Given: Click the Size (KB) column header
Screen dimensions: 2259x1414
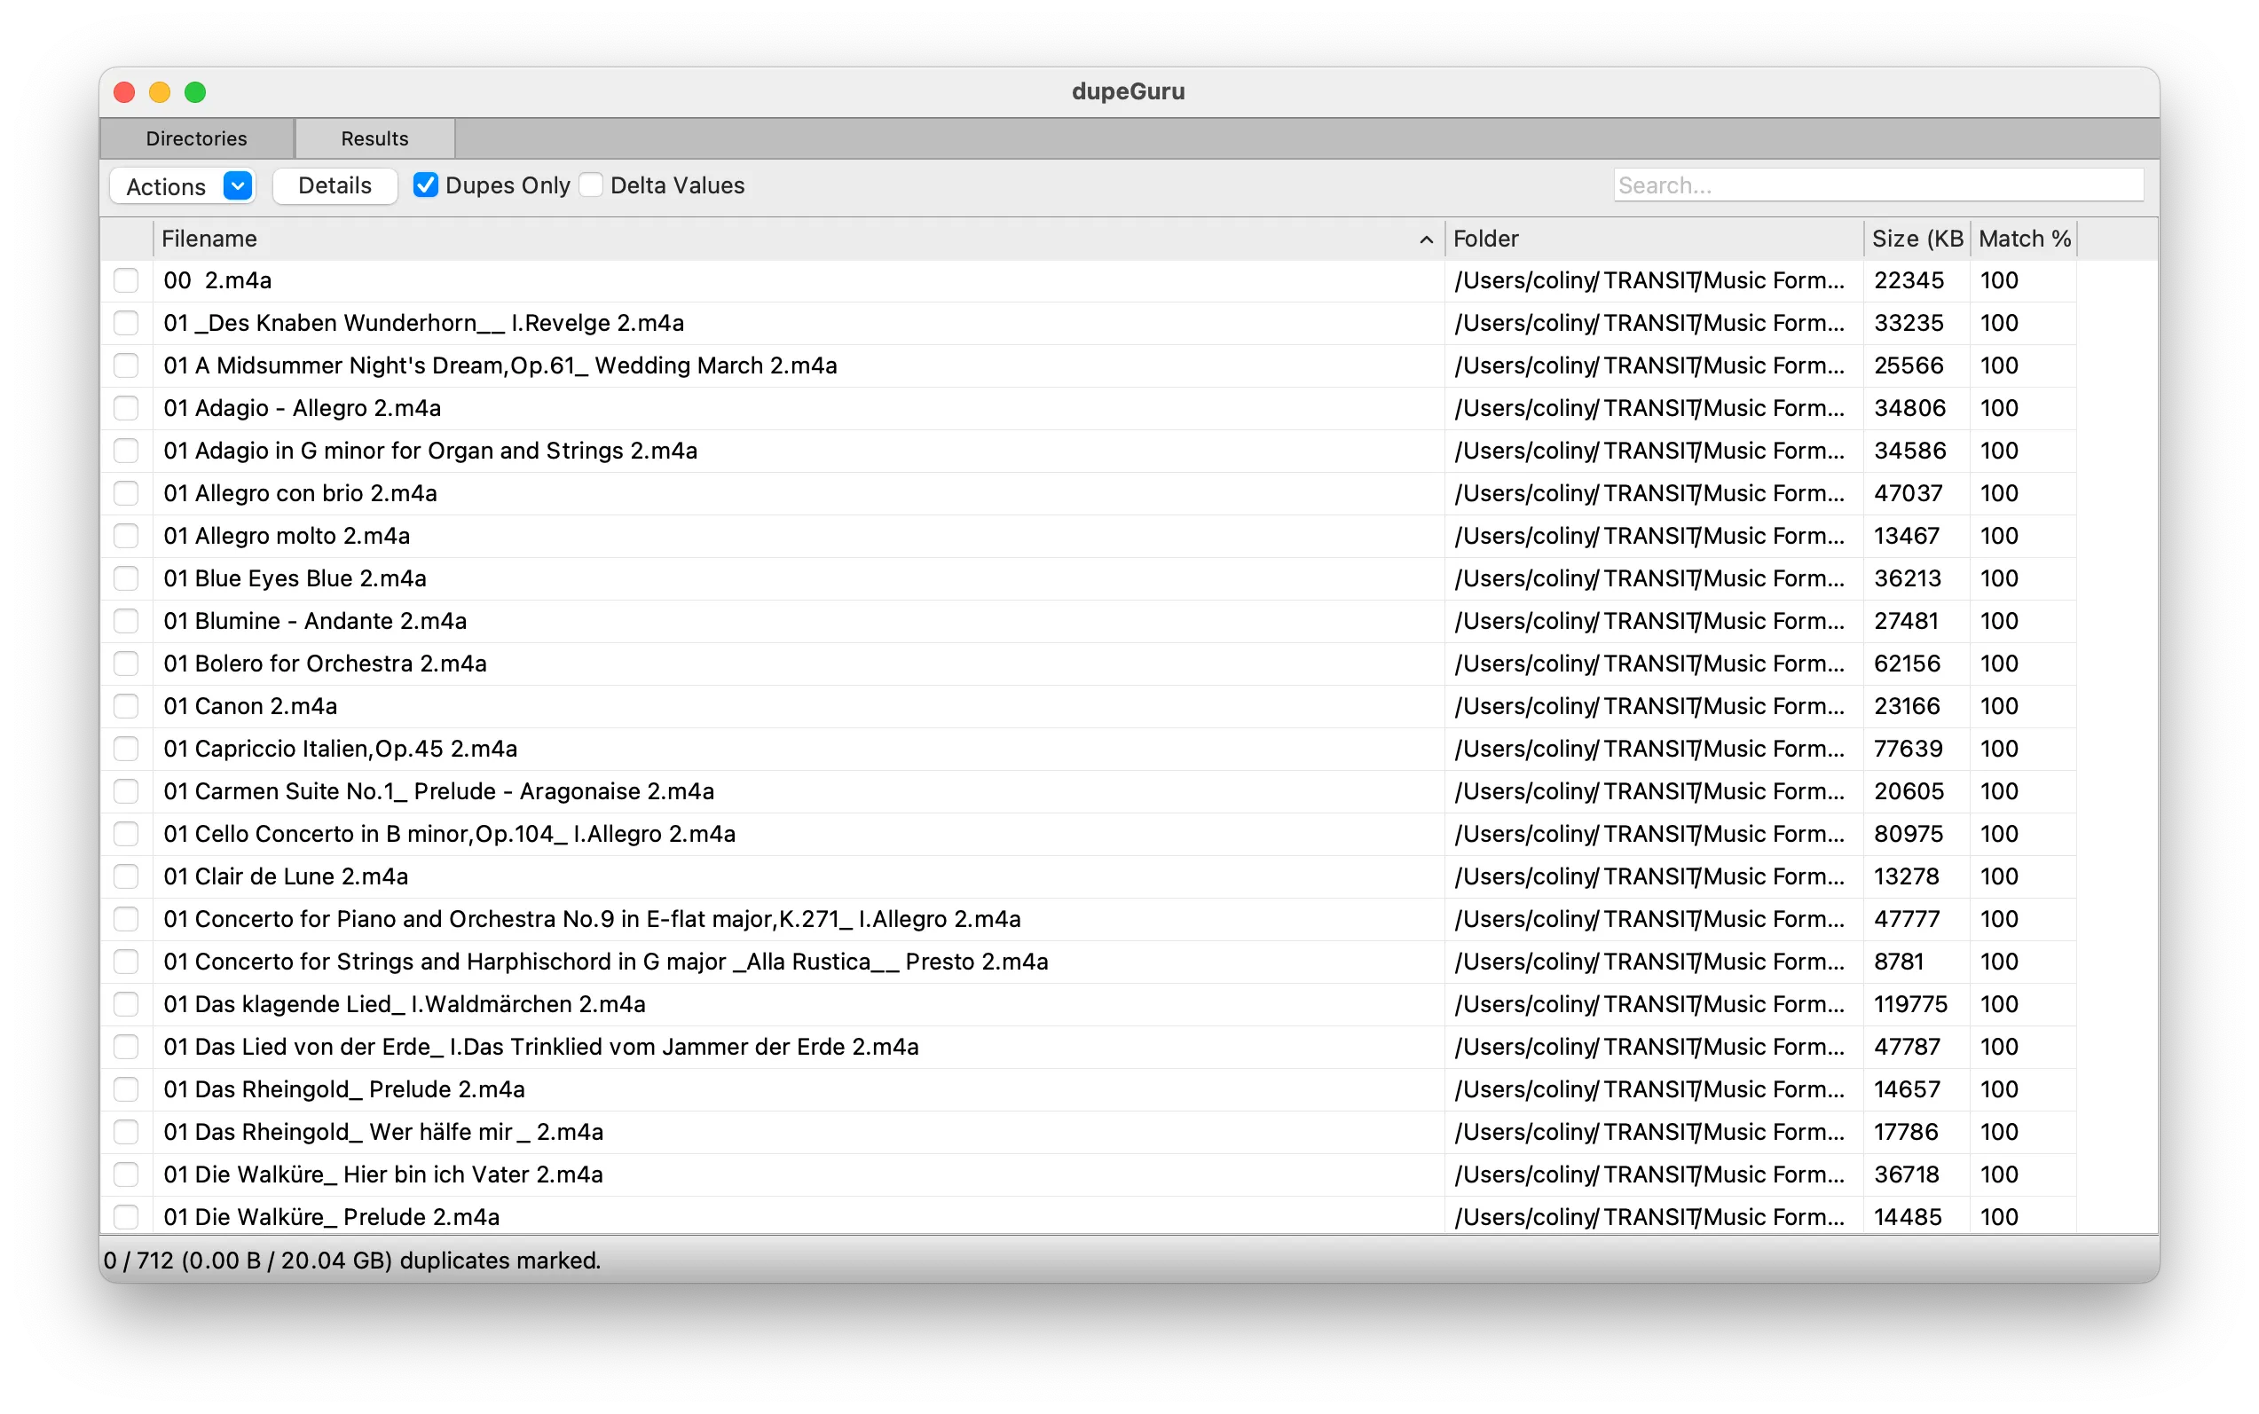Looking at the screenshot, I should [1917, 239].
